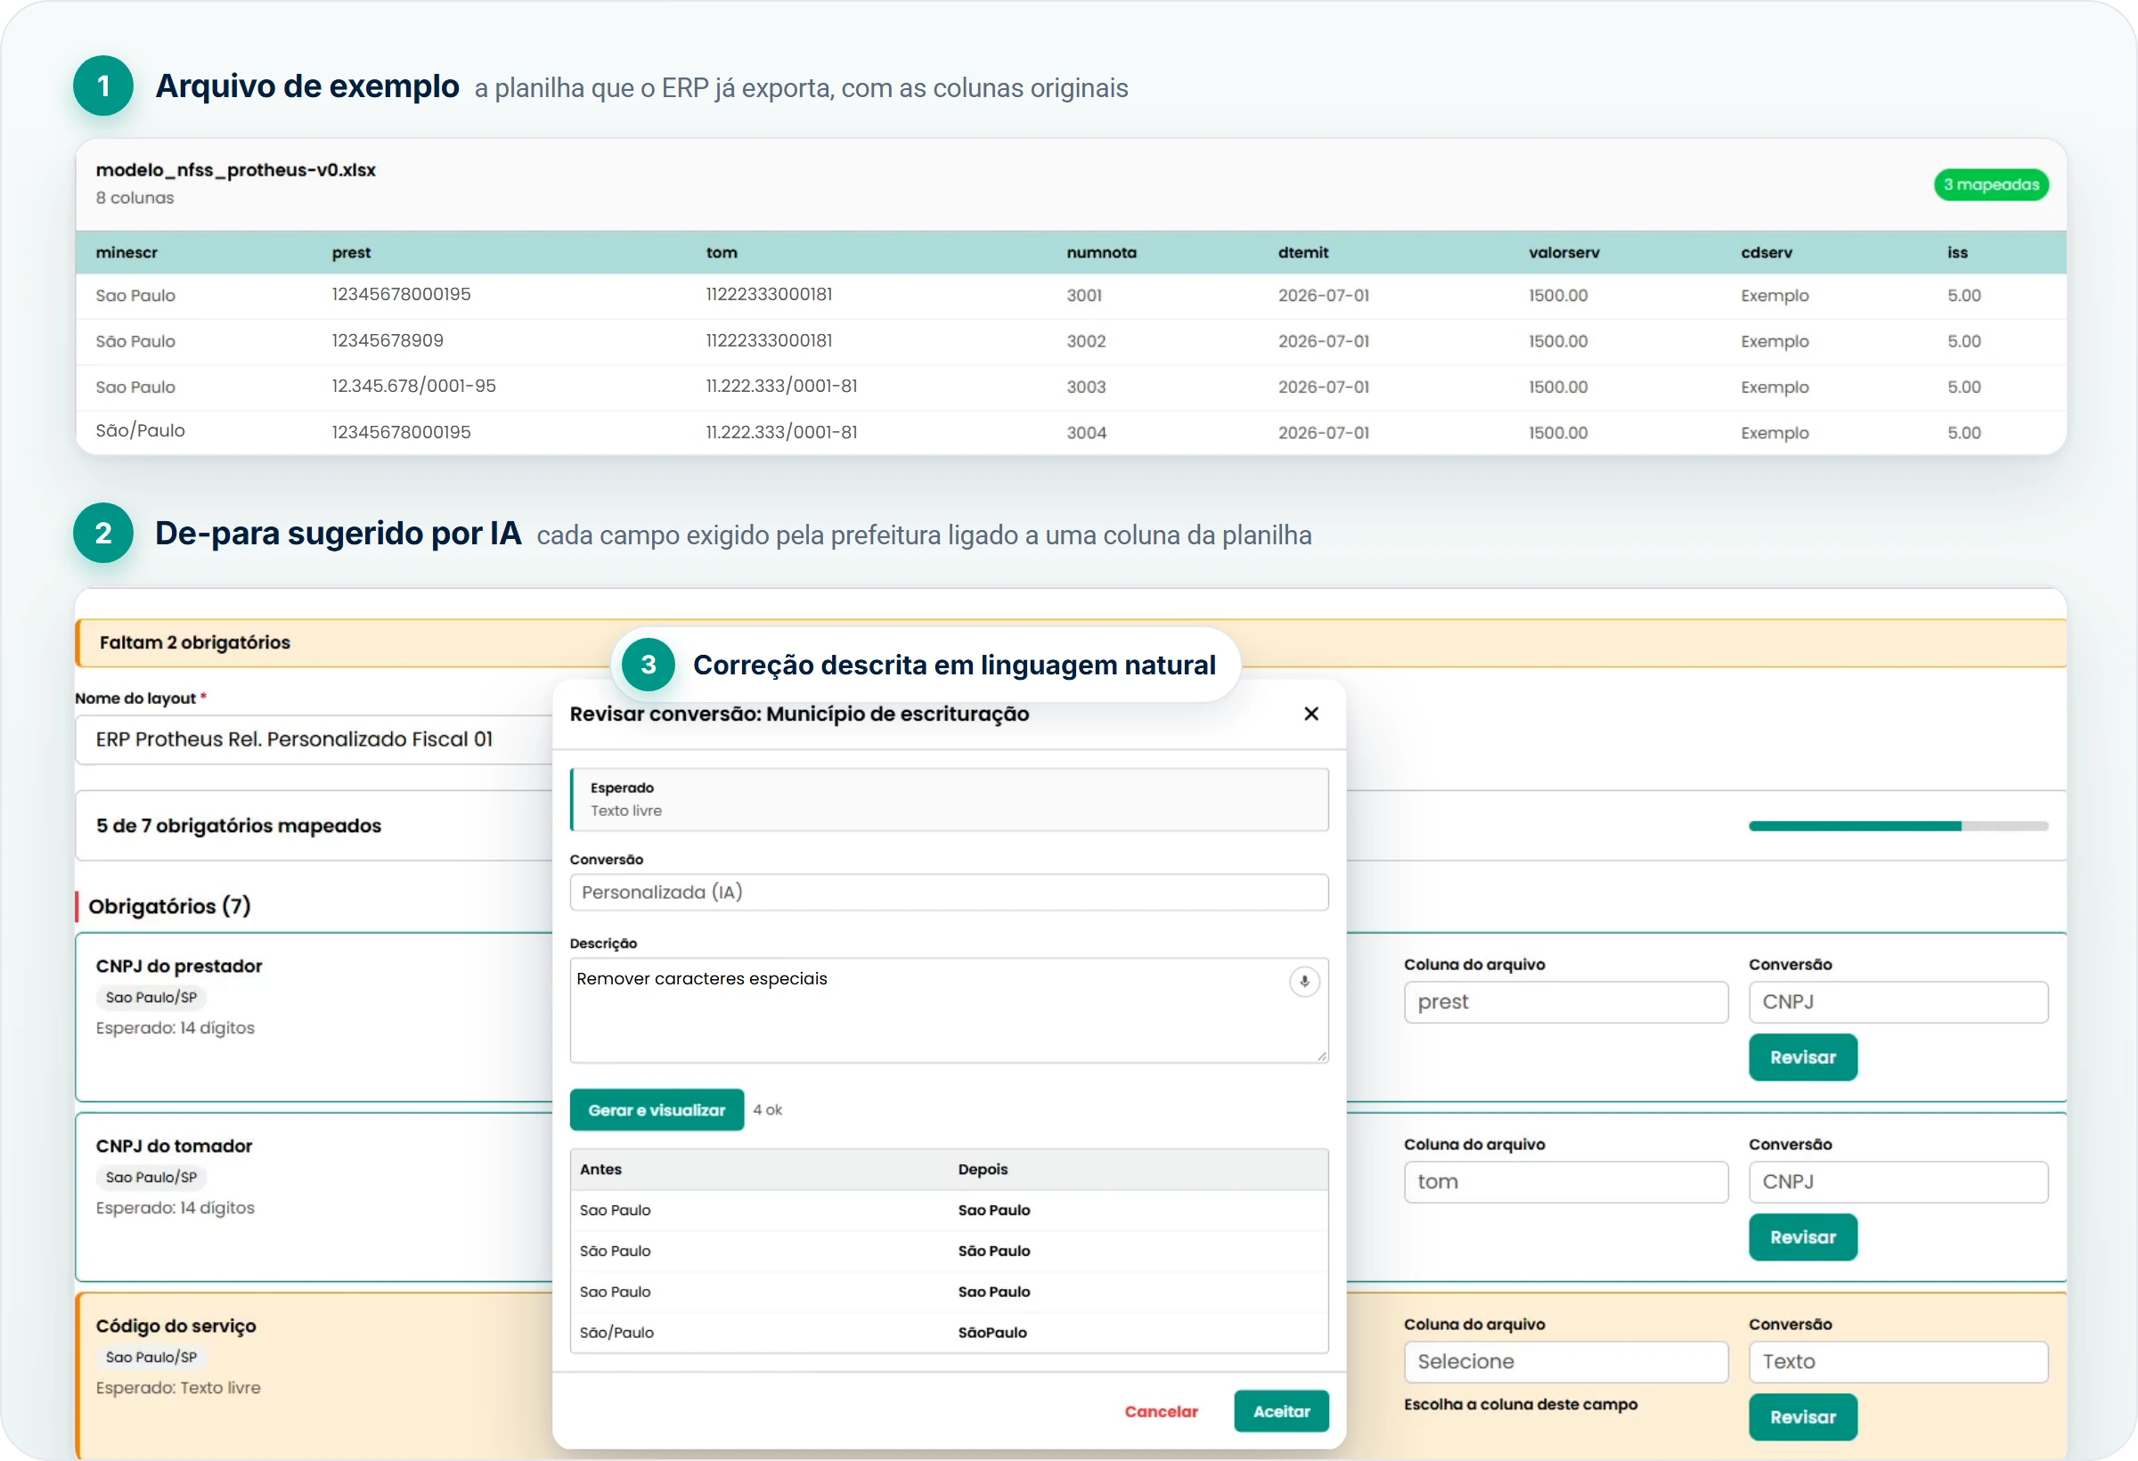
Task: Click the iss column header
Action: (x=1957, y=252)
